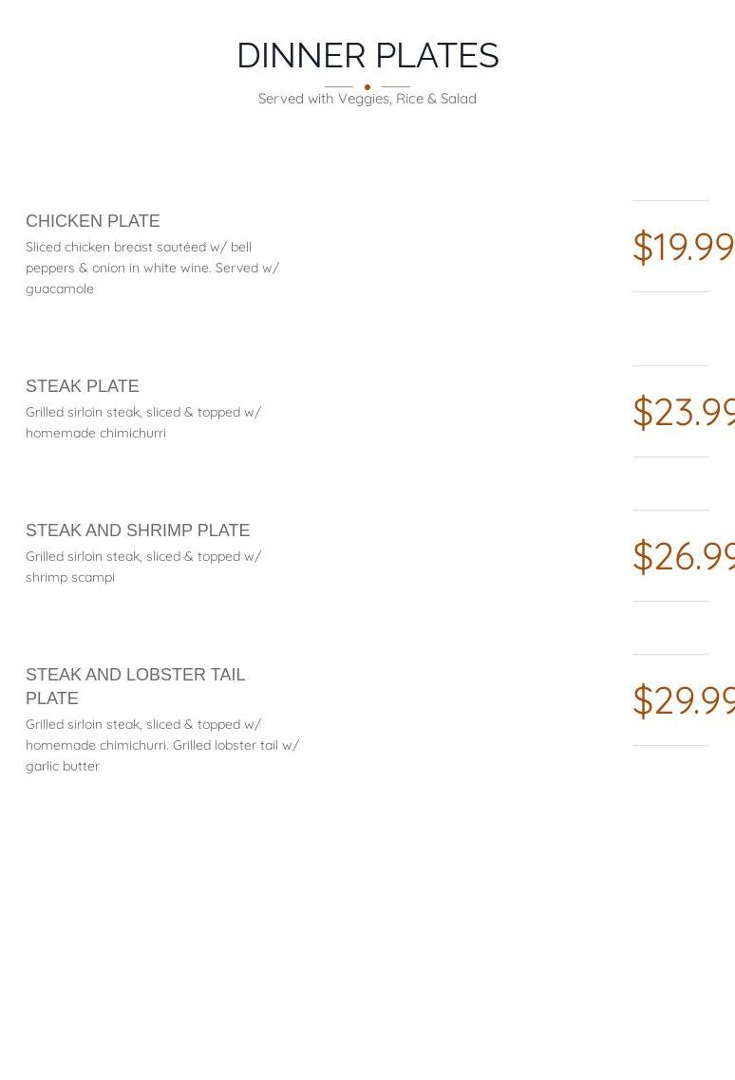This screenshot has height=1080, width=735.
Task: Select the $23.99 price
Action: point(683,412)
